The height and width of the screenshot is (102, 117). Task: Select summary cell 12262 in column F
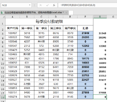85,46
